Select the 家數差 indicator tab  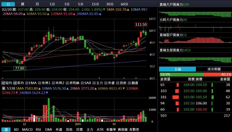coord(134,130)
